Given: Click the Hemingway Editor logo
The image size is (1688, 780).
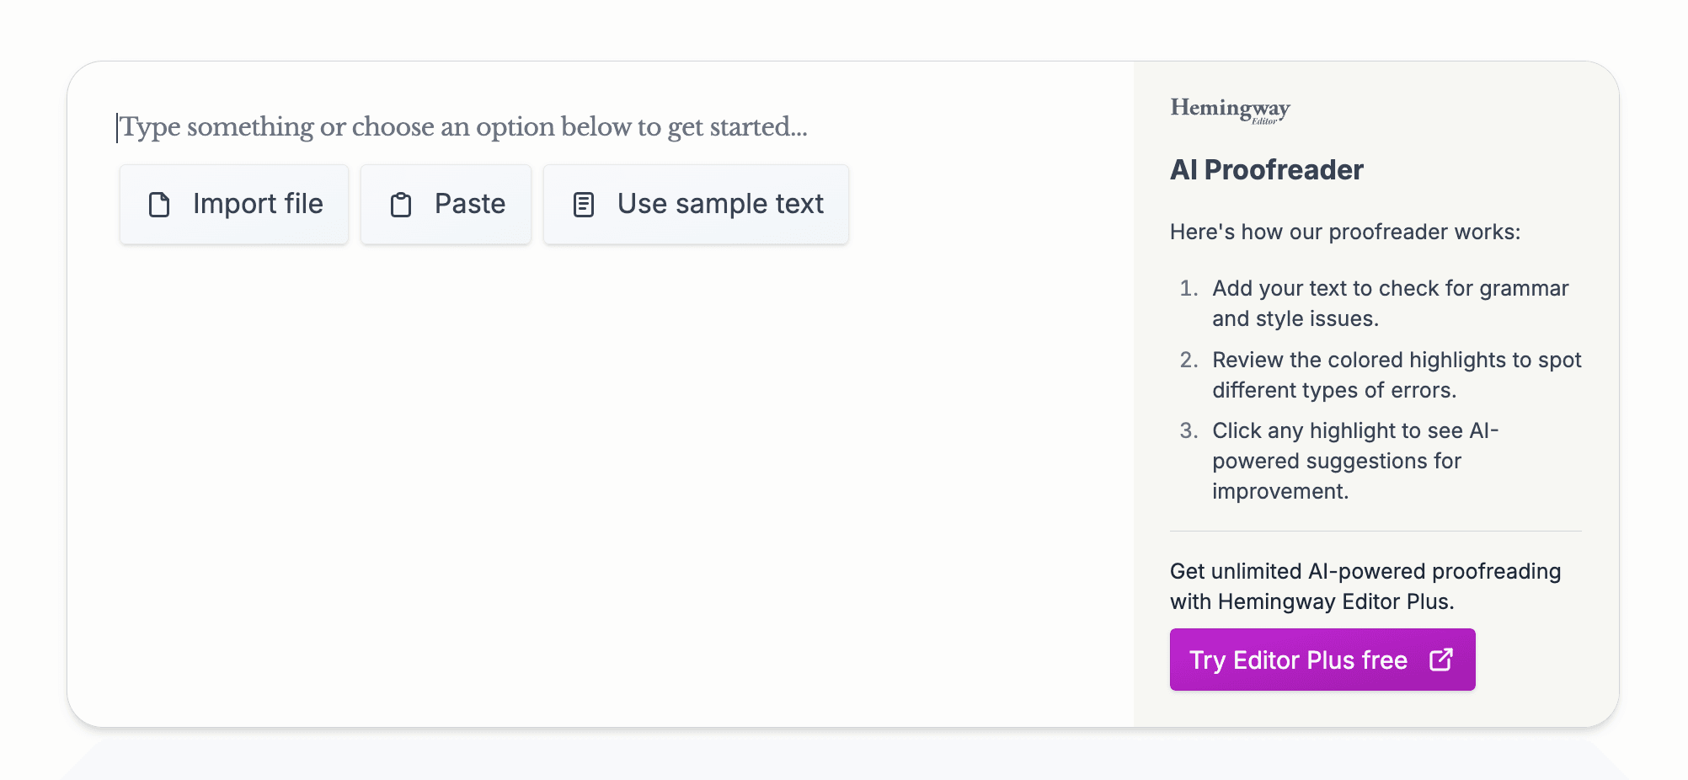Looking at the screenshot, I should (x=1230, y=110).
